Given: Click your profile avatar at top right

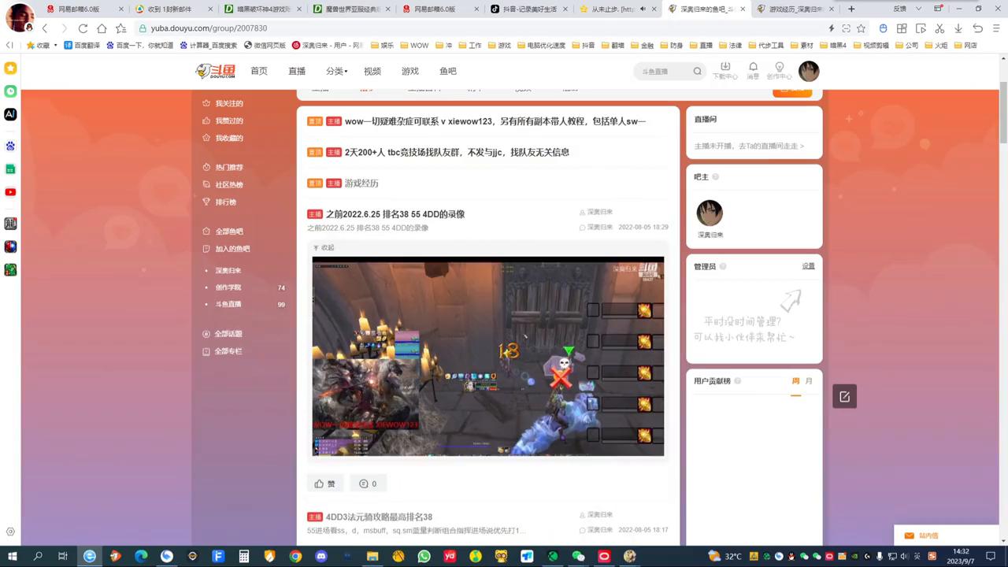Looking at the screenshot, I should (x=809, y=71).
